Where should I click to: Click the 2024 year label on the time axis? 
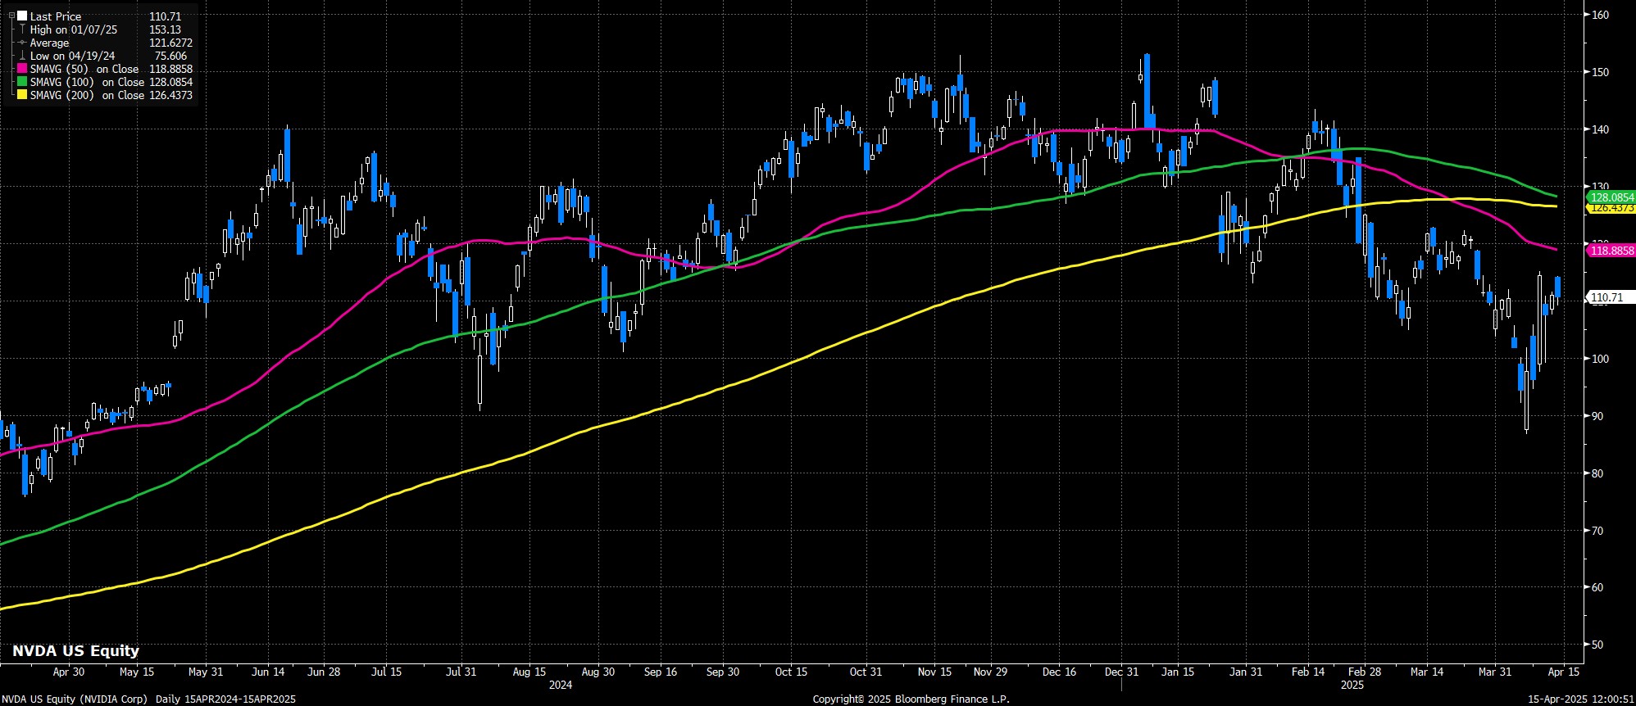tap(561, 685)
